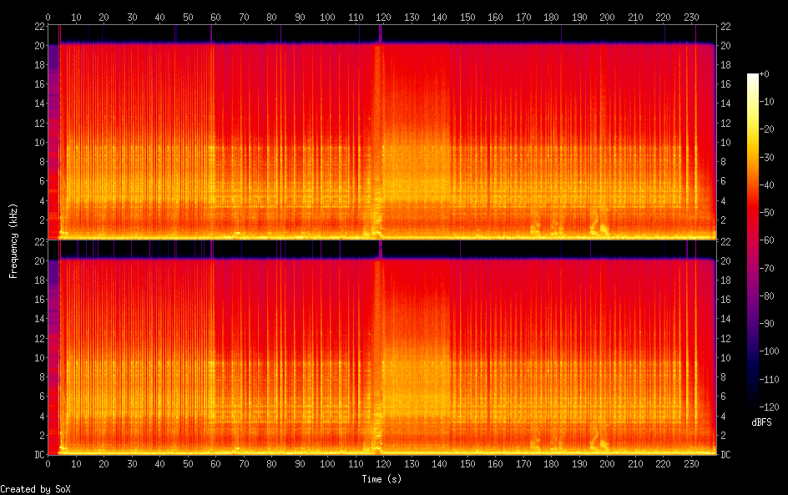Viewport: 788px width, 495px height.
Task: Click the 'Time (s)' axis label
Action: [383, 479]
